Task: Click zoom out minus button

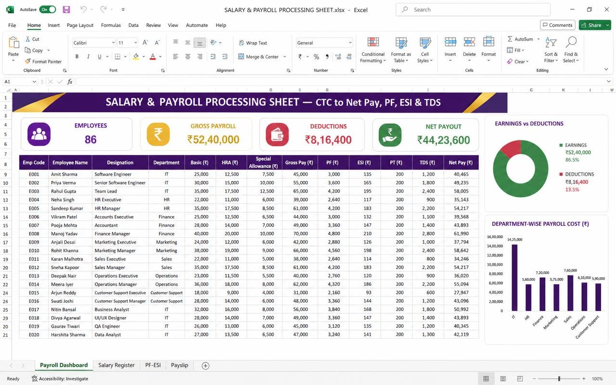Action: pos(533,379)
